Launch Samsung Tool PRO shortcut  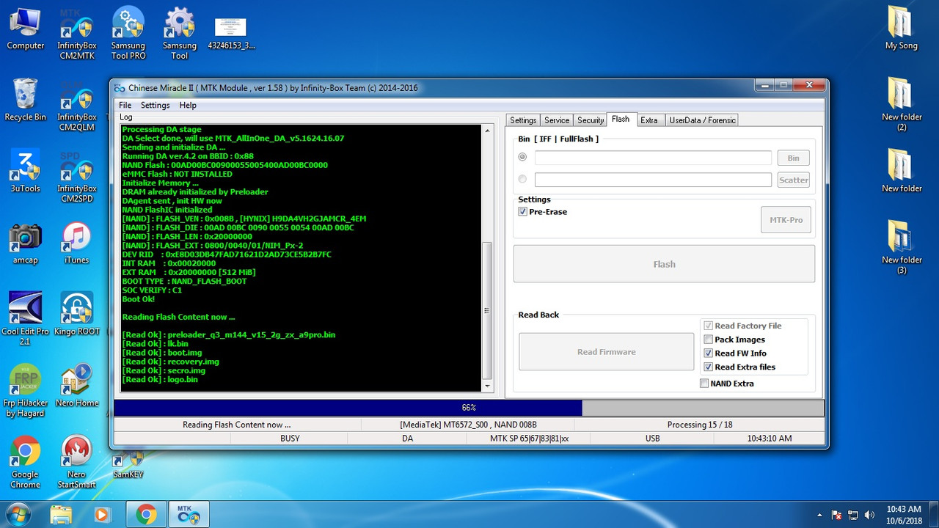click(x=128, y=34)
